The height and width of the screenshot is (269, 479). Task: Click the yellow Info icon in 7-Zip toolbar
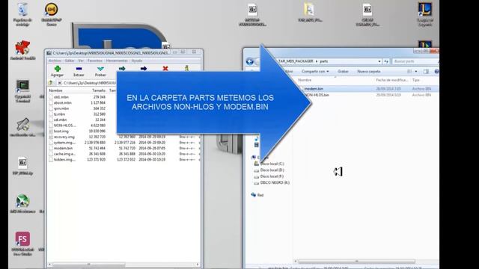click(186, 68)
